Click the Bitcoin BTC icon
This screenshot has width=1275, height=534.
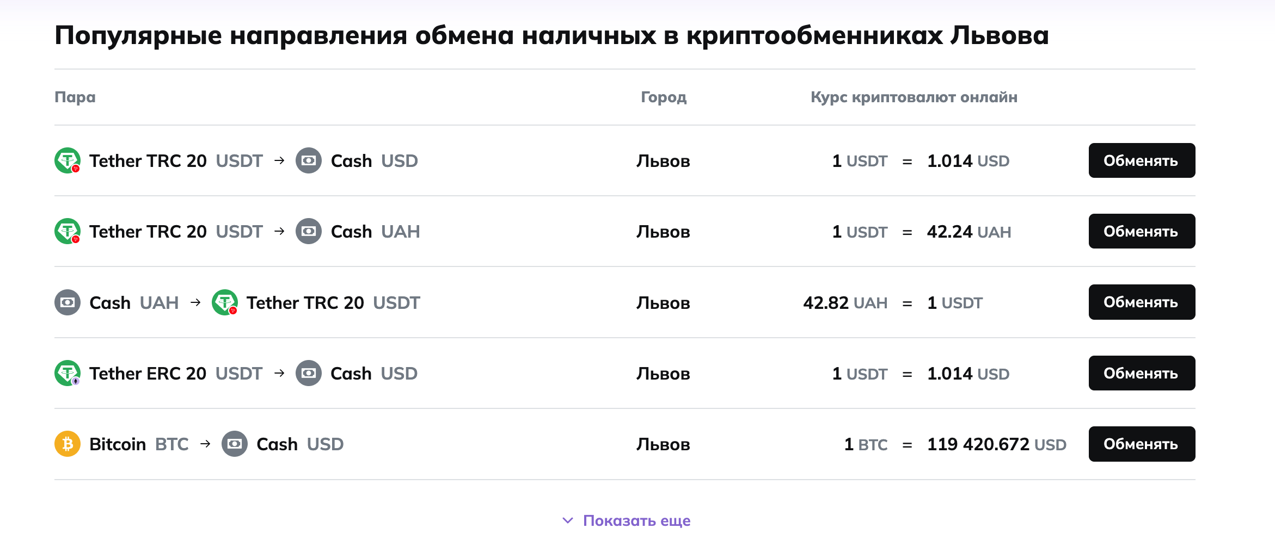pos(68,444)
